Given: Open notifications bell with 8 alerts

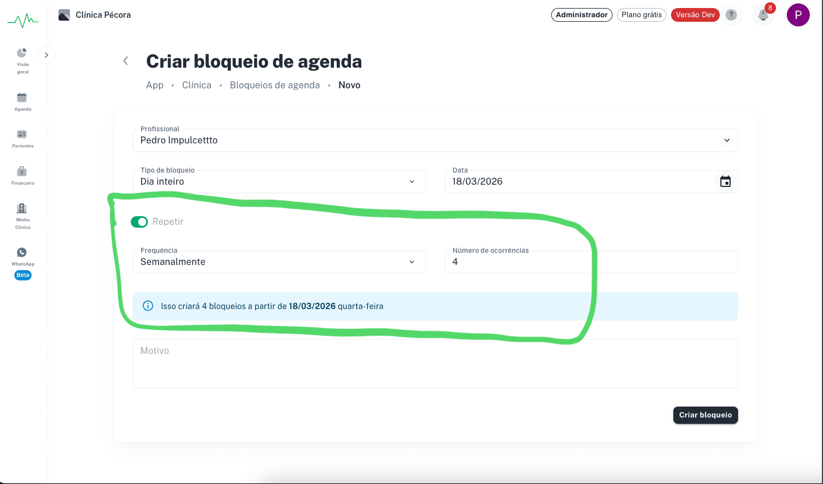Looking at the screenshot, I should point(763,15).
